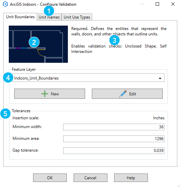This screenshot has height=187, width=180.
Task: Click the 'Tolerances' group heading
Action: click(x=21, y=111)
